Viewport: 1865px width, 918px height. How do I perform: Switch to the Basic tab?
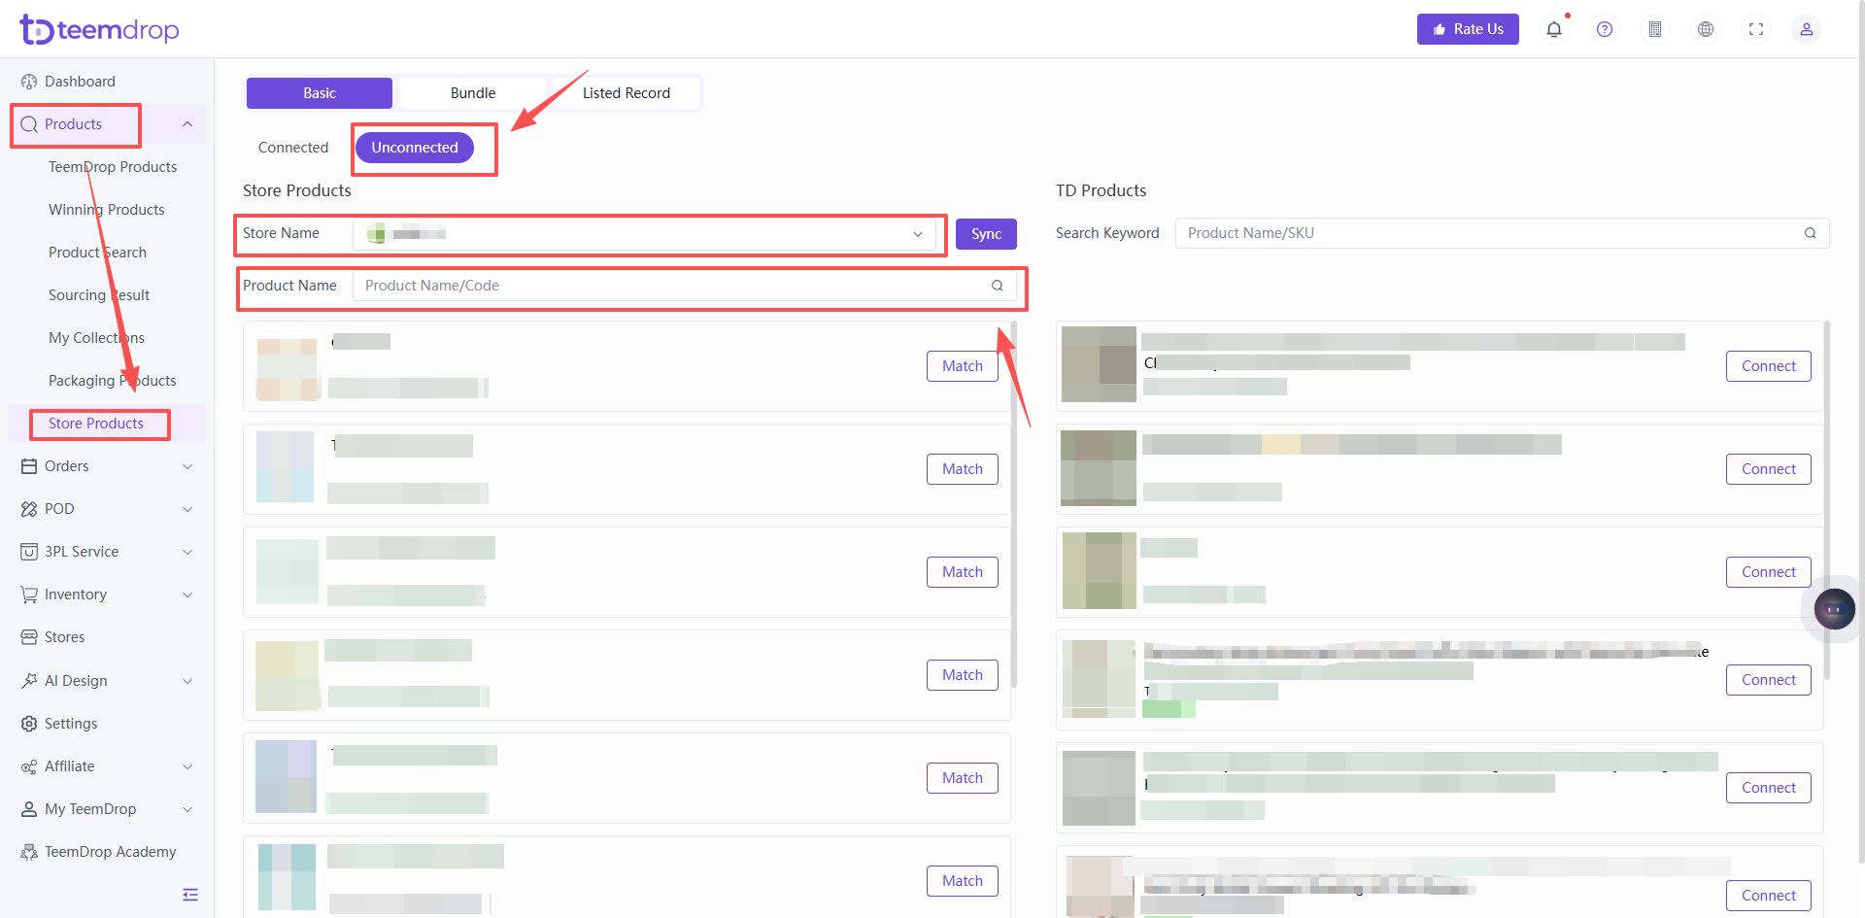(x=320, y=93)
